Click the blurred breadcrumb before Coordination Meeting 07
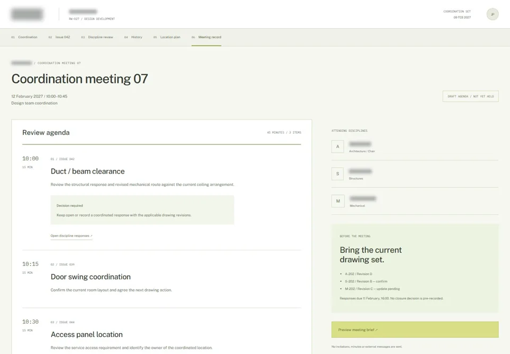 click(x=21, y=63)
